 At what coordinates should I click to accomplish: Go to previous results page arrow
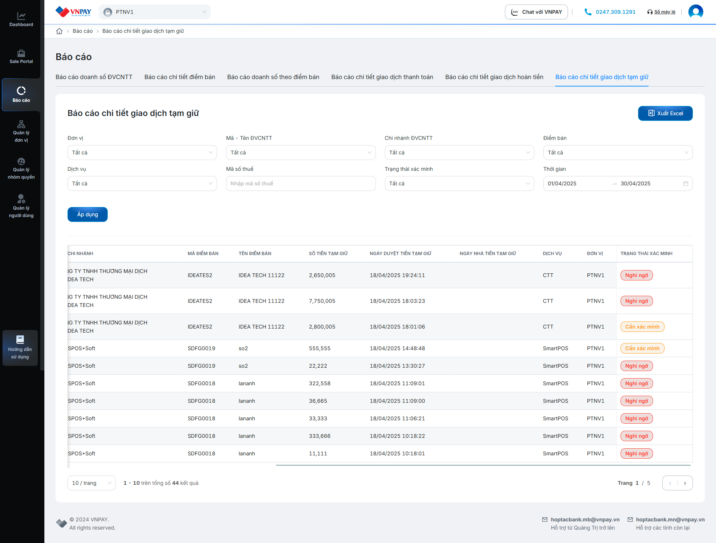click(670, 483)
